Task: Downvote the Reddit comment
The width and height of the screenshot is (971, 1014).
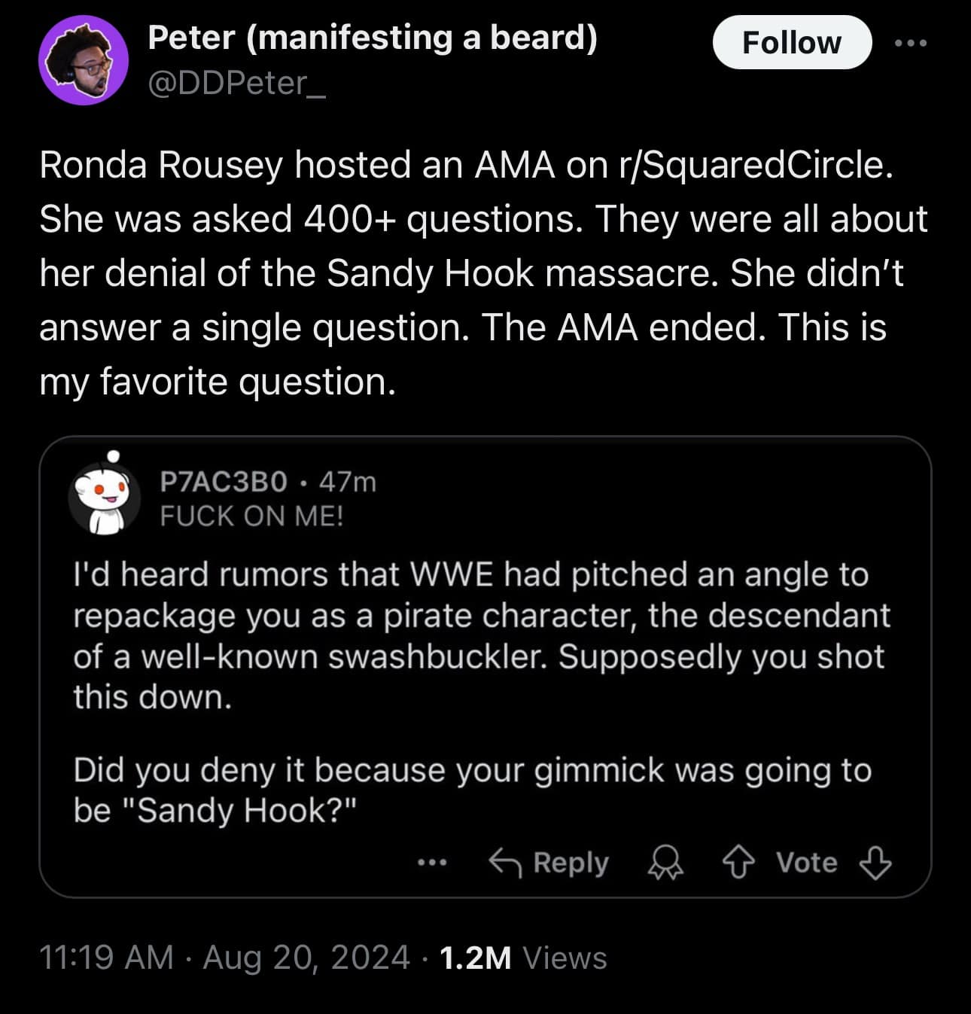Action: coord(875,863)
